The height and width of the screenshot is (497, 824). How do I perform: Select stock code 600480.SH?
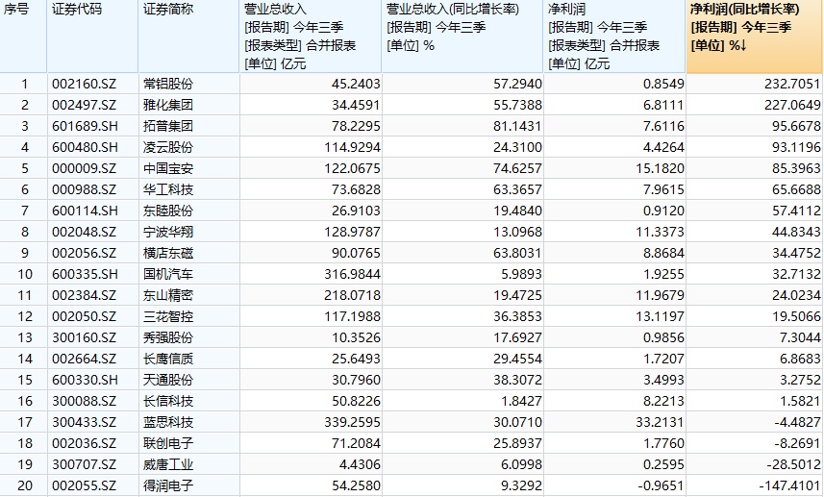coord(85,148)
